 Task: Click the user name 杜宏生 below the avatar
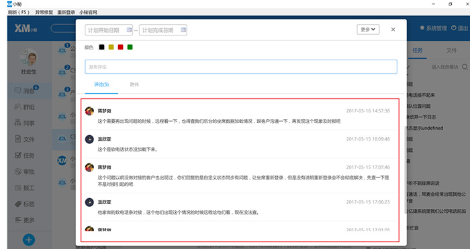click(28, 72)
